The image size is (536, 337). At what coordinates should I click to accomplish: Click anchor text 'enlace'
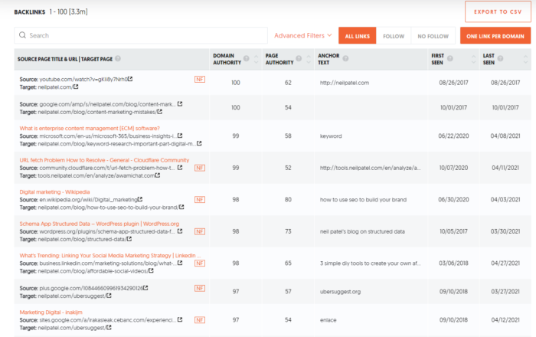click(x=328, y=320)
